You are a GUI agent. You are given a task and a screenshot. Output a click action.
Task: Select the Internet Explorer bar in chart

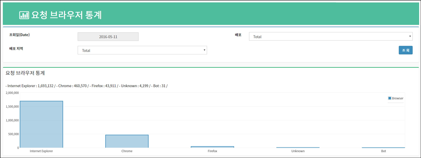(41, 124)
